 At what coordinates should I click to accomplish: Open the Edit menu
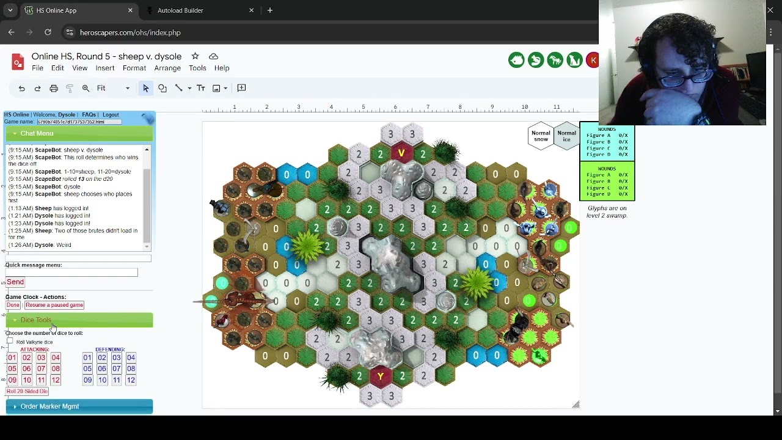click(57, 68)
